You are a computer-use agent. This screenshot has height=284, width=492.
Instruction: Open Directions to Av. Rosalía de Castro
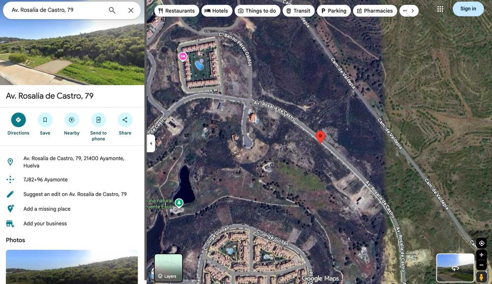(x=18, y=124)
